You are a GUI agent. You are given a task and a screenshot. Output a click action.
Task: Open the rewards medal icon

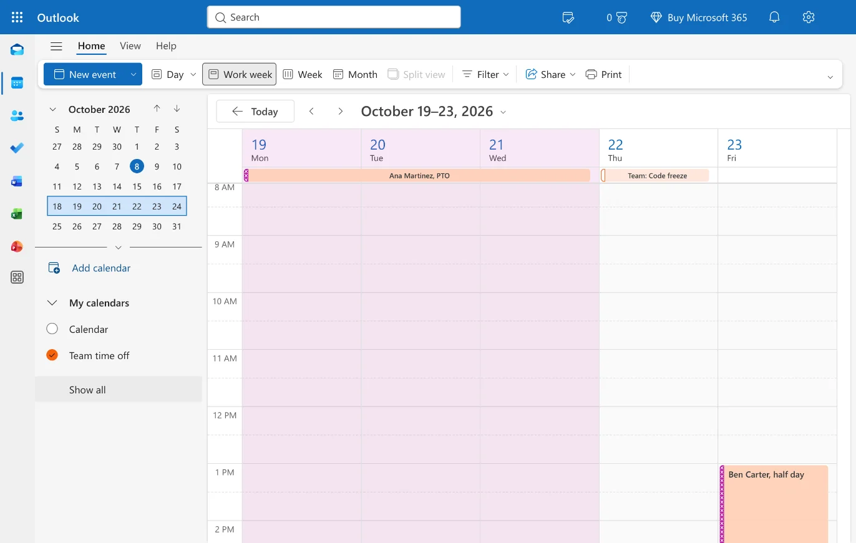click(x=617, y=17)
